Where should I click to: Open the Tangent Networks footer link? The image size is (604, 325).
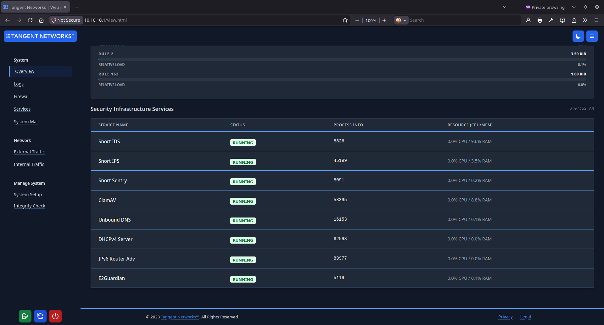point(180,317)
